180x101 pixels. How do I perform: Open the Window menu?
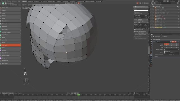pyautogui.click(x=14, y=1)
